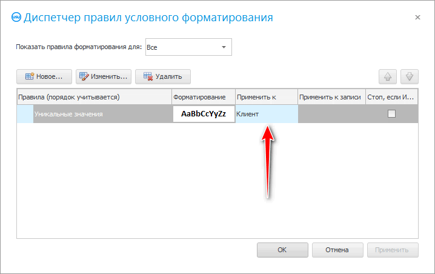435x274 pixels.
Task: Click the Правила (порядок учитывается) column header
Action: click(x=95, y=97)
